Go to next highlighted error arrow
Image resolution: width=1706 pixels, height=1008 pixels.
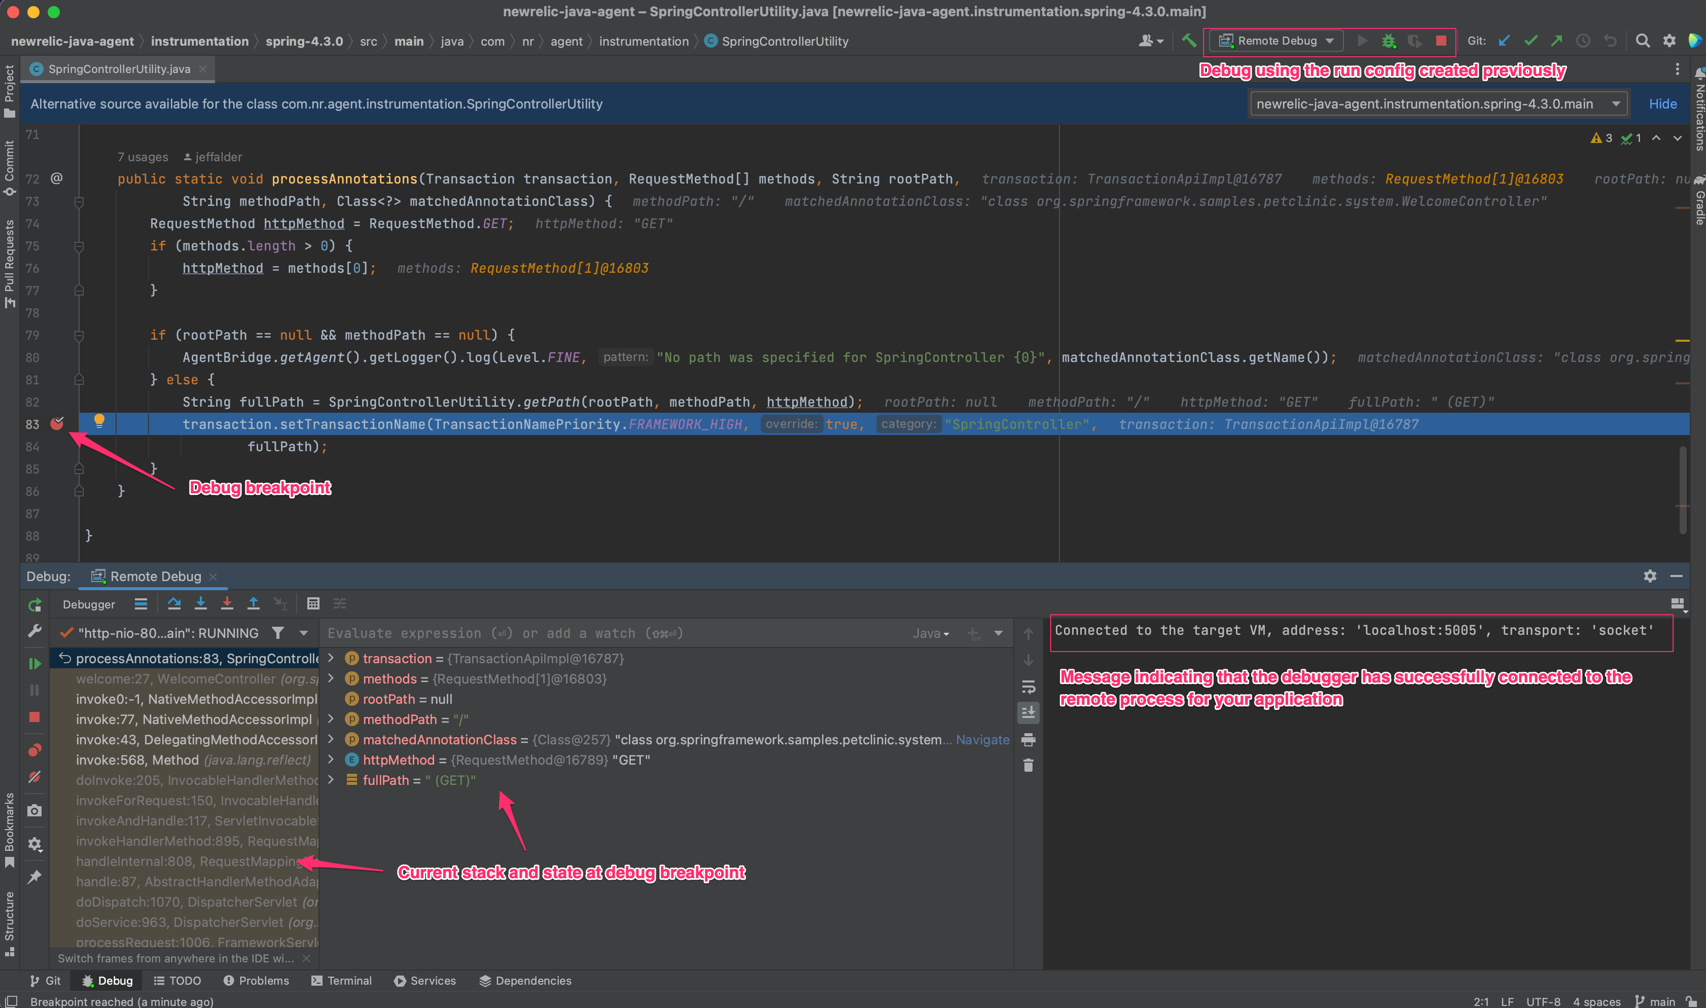coord(1678,138)
